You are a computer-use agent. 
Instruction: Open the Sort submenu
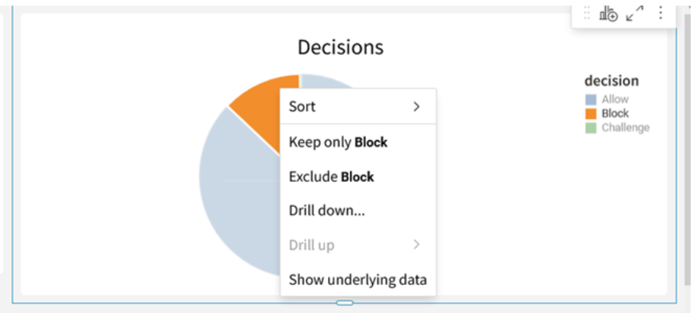[358, 106]
